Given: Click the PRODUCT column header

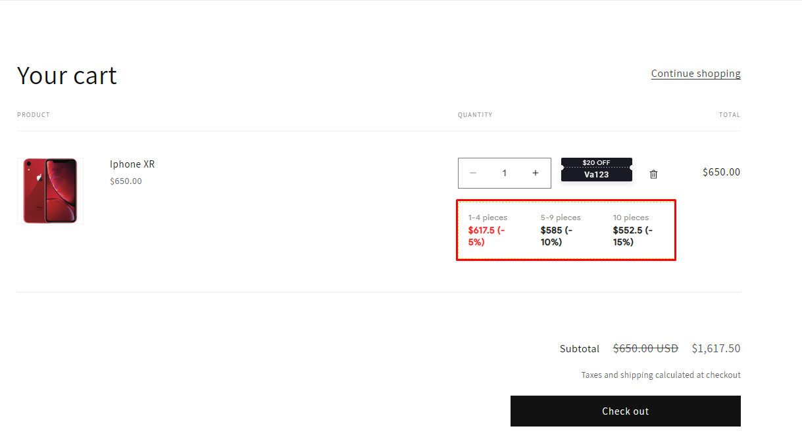Looking at the screenshot, I should point(34,115).
